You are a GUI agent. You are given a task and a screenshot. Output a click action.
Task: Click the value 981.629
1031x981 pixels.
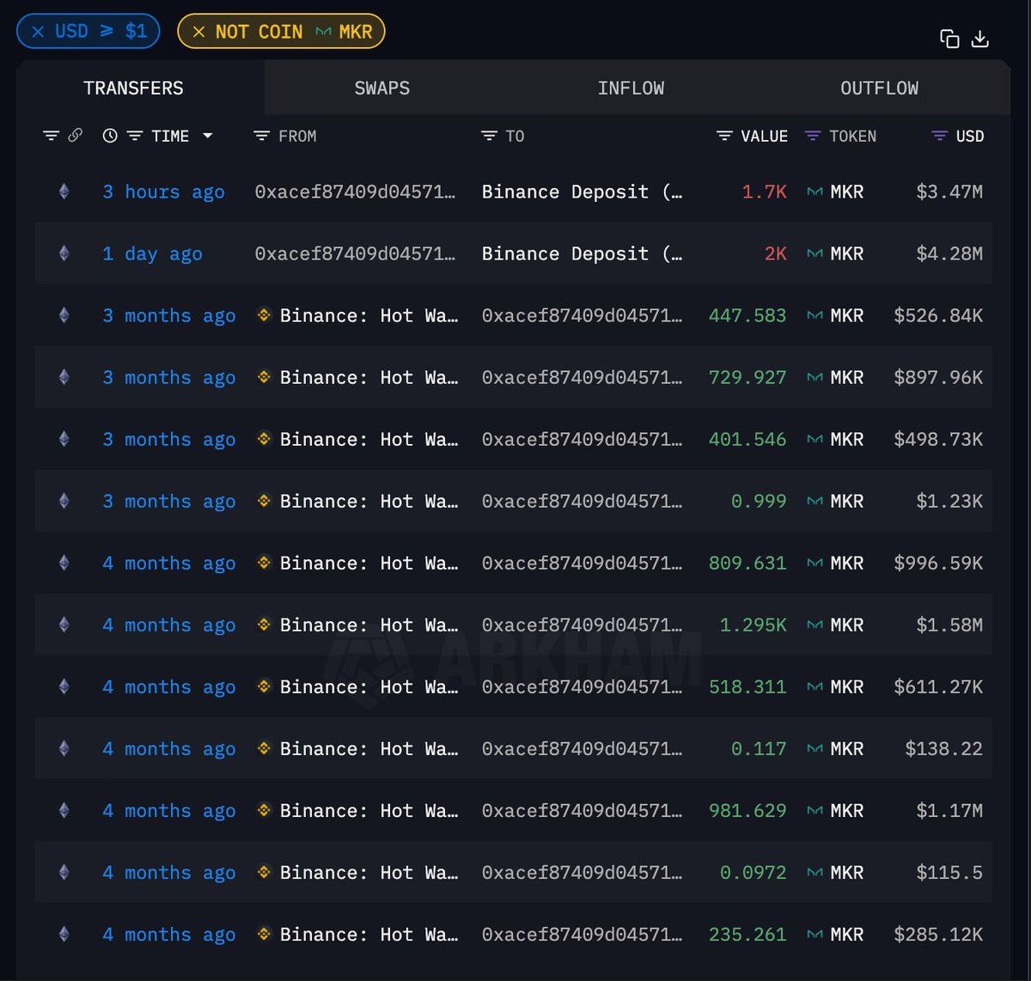[x=747, y=810]
